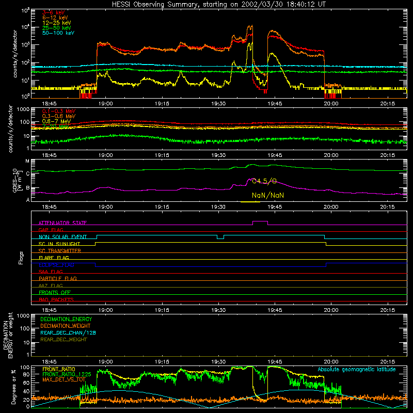Click the MAX_DET_VS_TOT legend label
The width and height of the screenshot is (413, 413).
[x=64, y=379]
